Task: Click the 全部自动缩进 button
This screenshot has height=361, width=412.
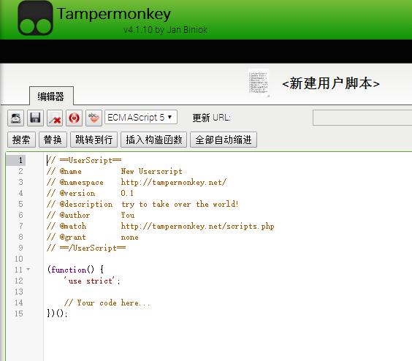Action: coord(224,140)
